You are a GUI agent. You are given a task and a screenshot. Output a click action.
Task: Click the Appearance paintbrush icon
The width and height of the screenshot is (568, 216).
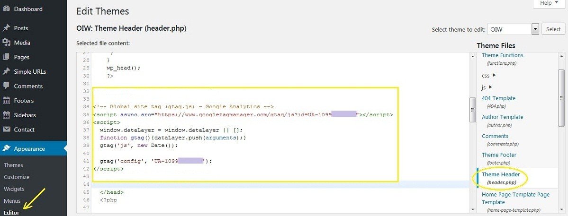(x=6, y=149)
